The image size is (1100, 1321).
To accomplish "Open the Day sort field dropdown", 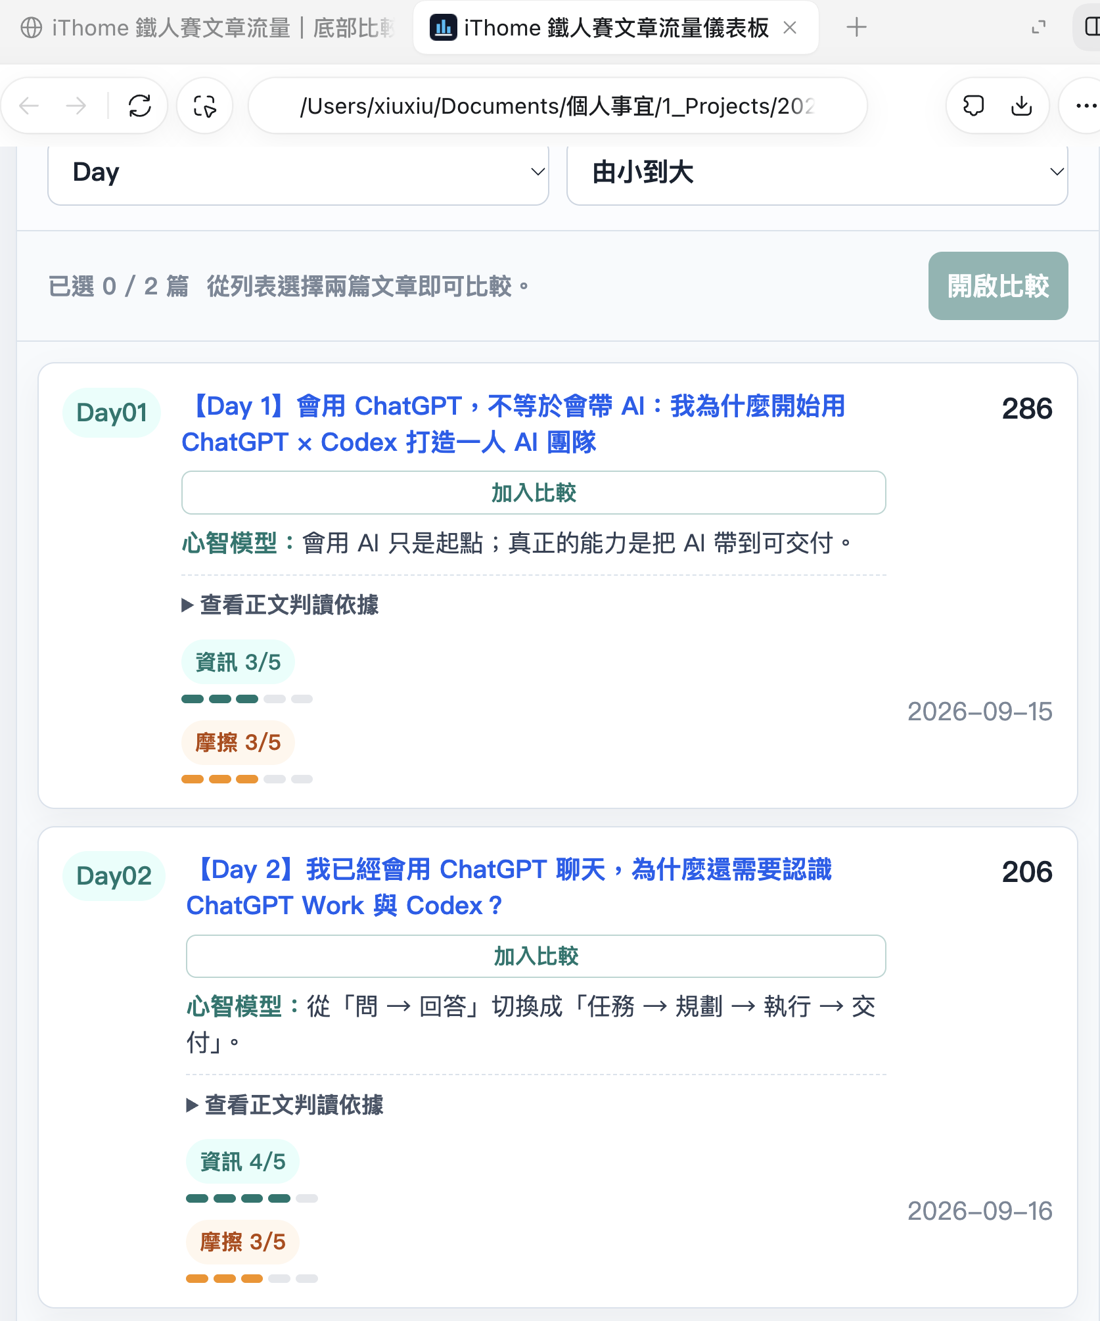I will 298,173.
